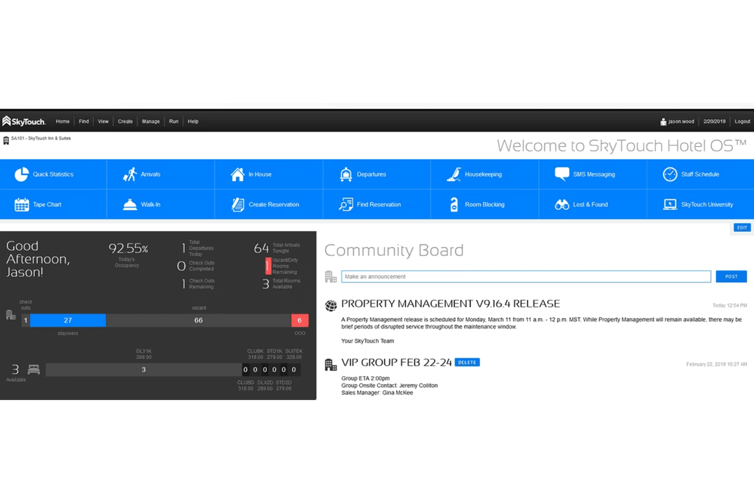Screen dimensions: 754x503
Task: Open the SkyTouch University tile
Action: click(701, 204)
